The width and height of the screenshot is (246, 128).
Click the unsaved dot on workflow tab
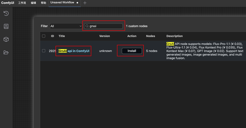click(x=77, y=3)
